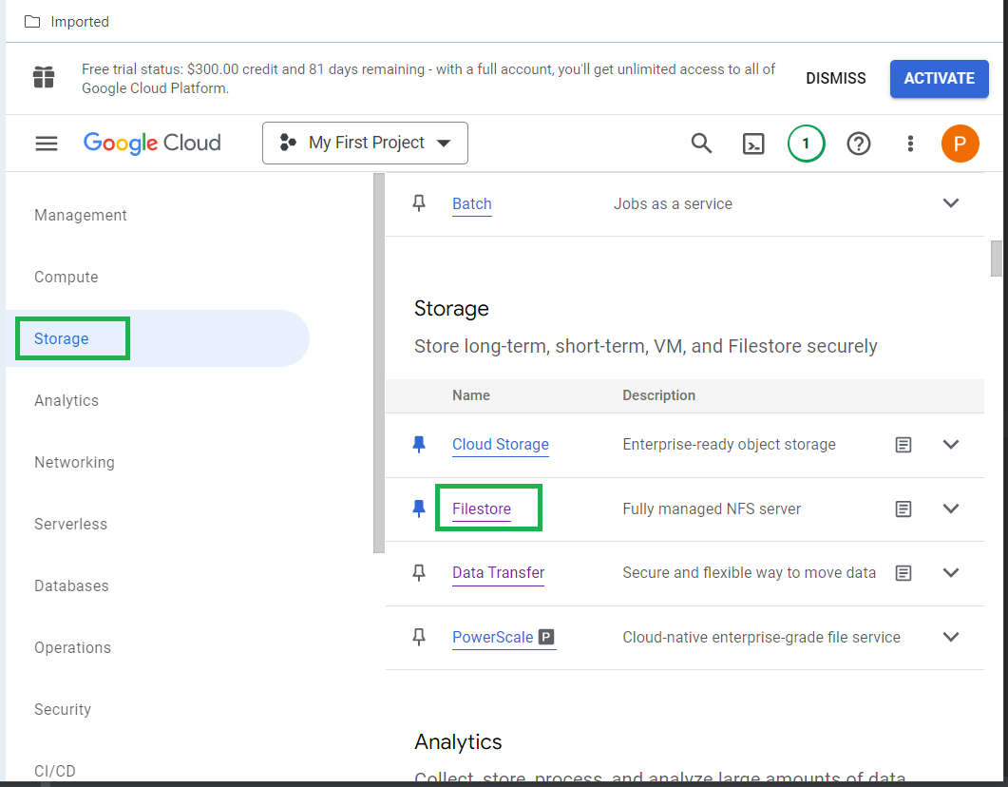The width and height of the screenshot is (1008, 787).
Task: Open the three-dot settings menu
Action: (x=910, y=144)
